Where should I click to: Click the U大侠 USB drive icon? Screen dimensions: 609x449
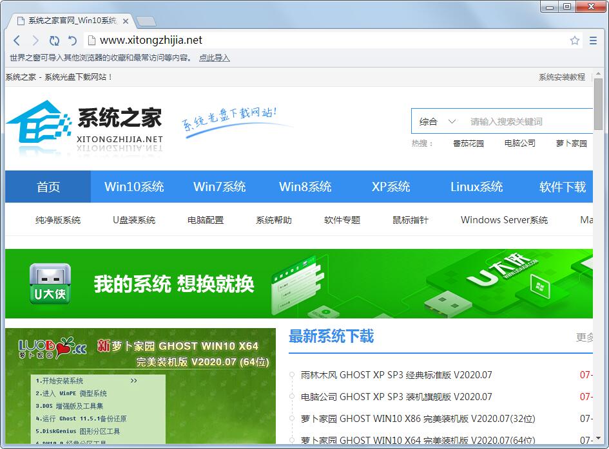point(50,284)
